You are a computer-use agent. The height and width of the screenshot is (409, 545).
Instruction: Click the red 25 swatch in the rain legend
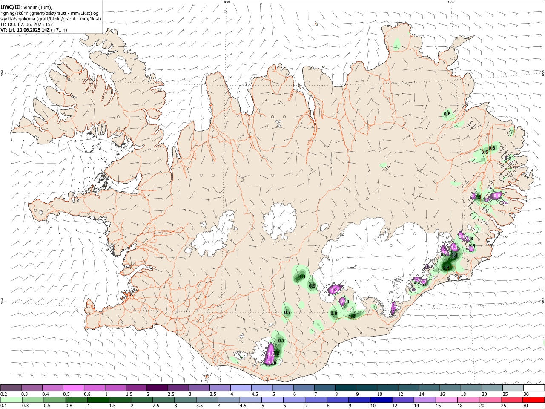tap(512, 400)
